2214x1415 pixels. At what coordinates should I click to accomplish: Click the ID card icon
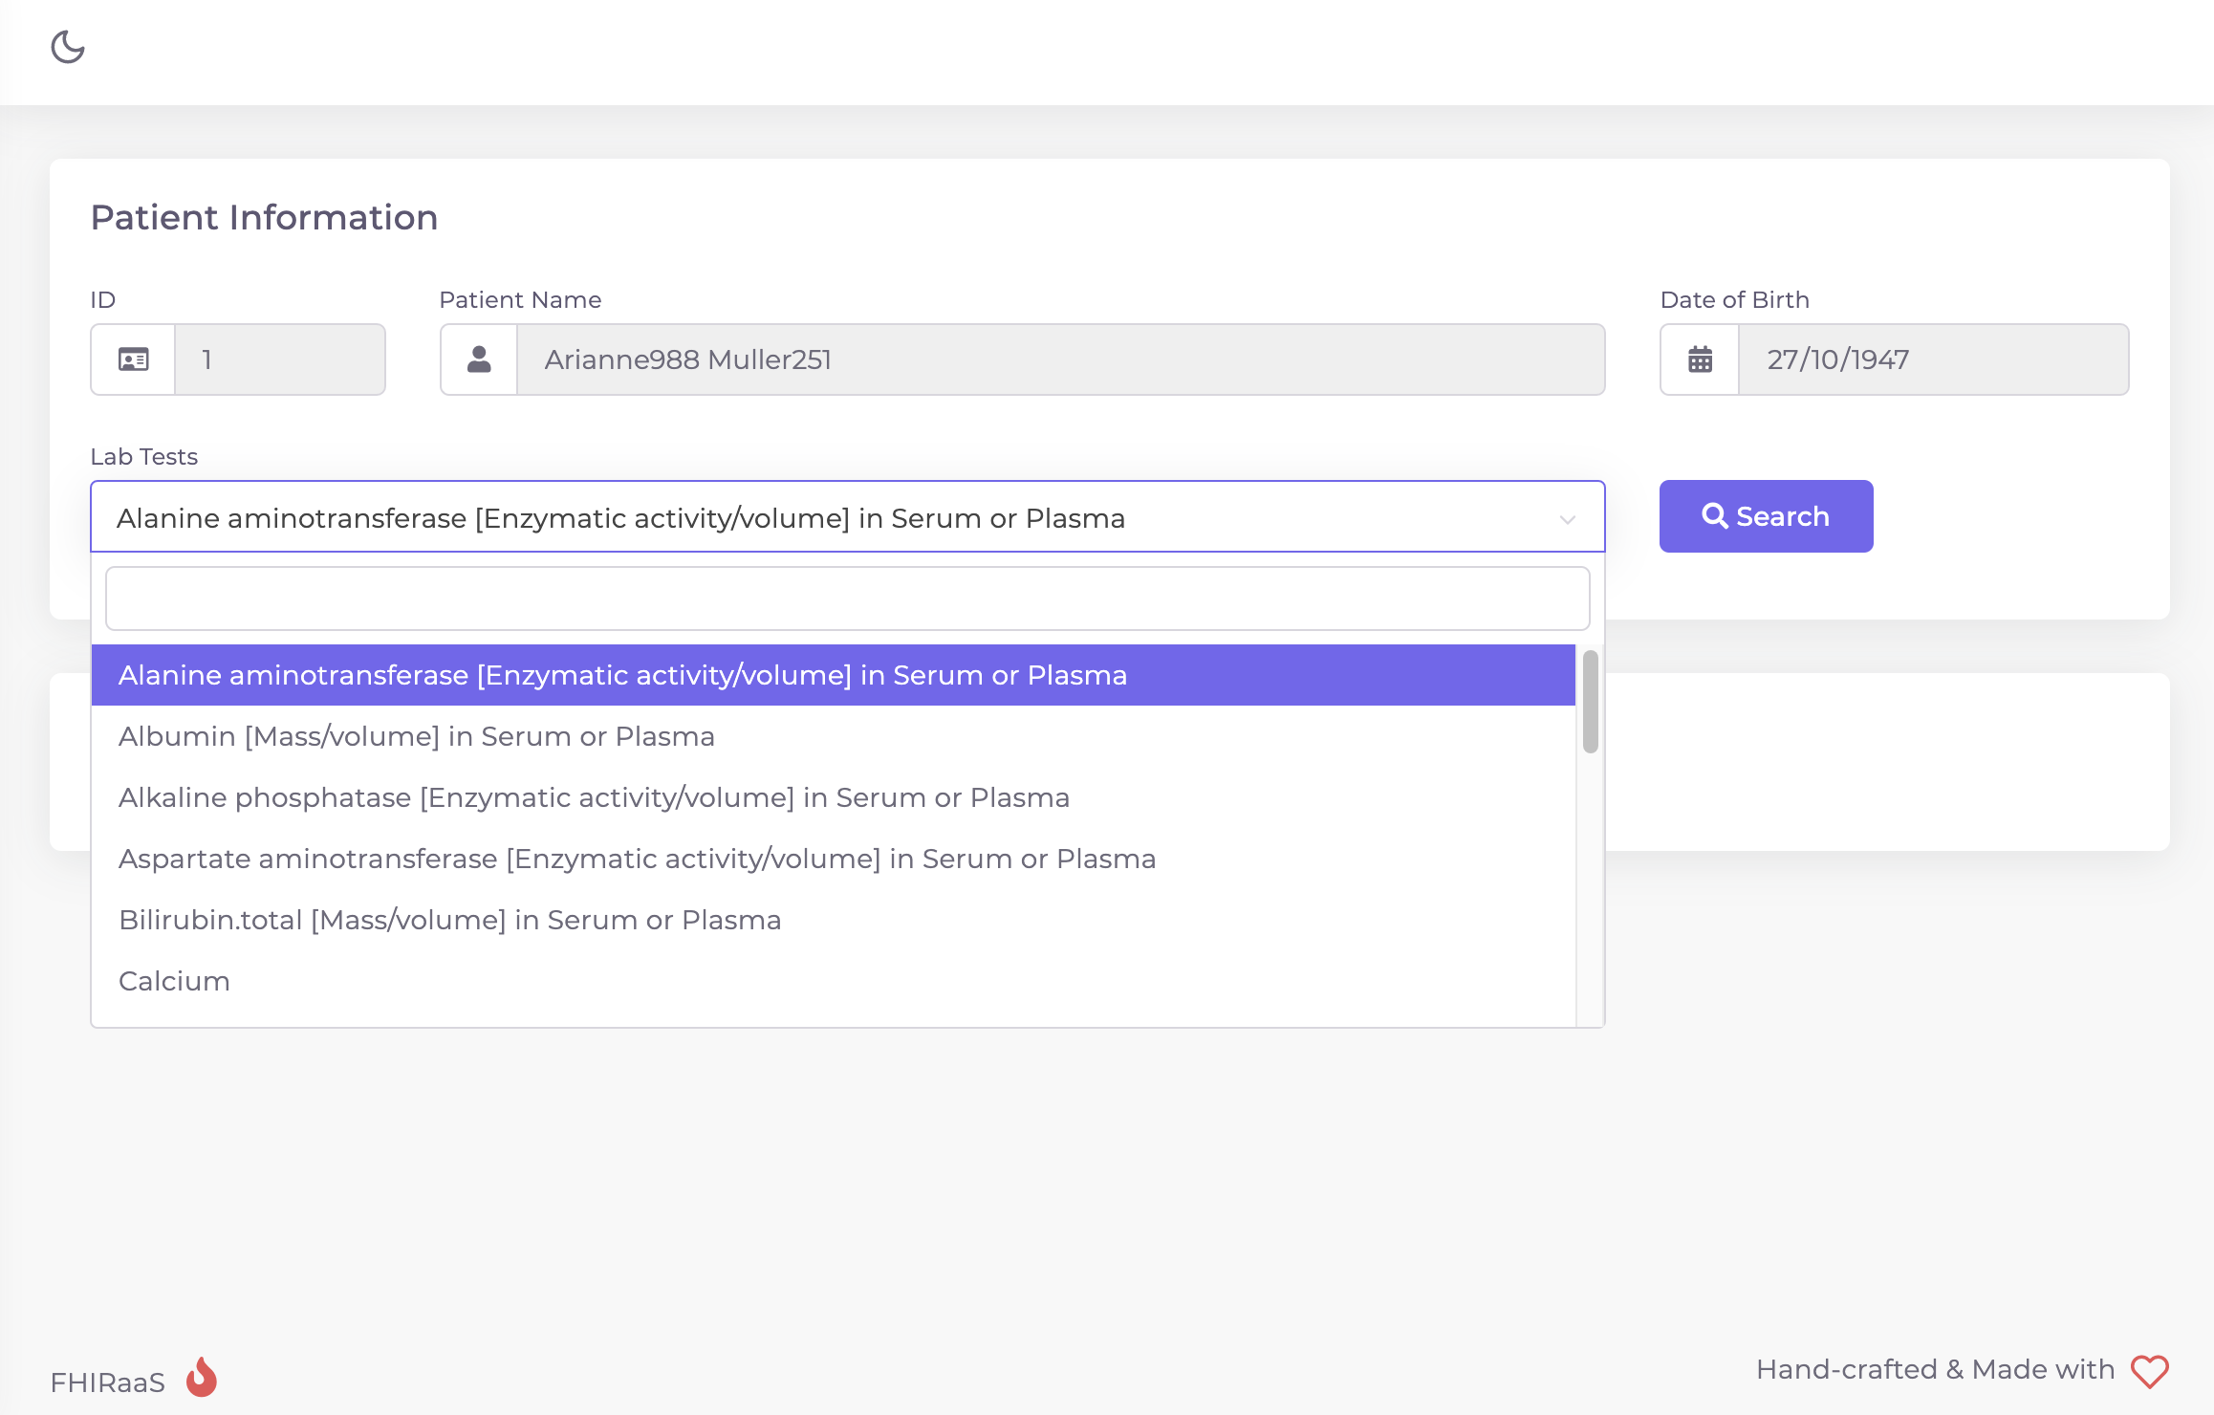click(133, 359)
